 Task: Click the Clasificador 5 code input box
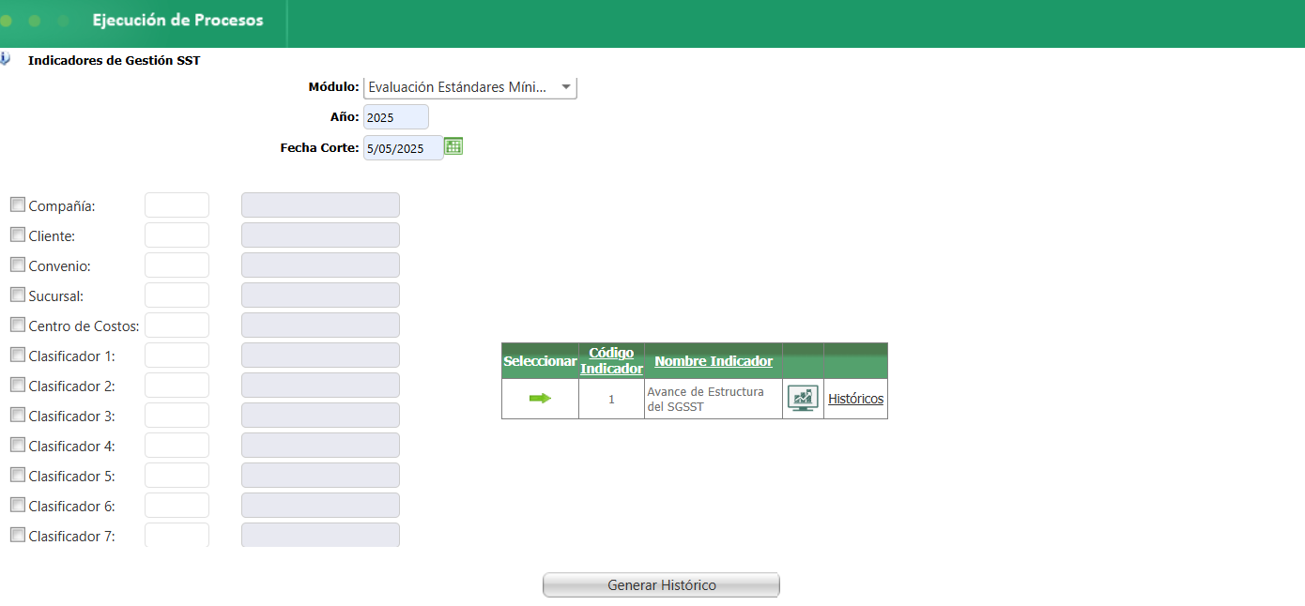pyautogui.click(x=177, y=476)
